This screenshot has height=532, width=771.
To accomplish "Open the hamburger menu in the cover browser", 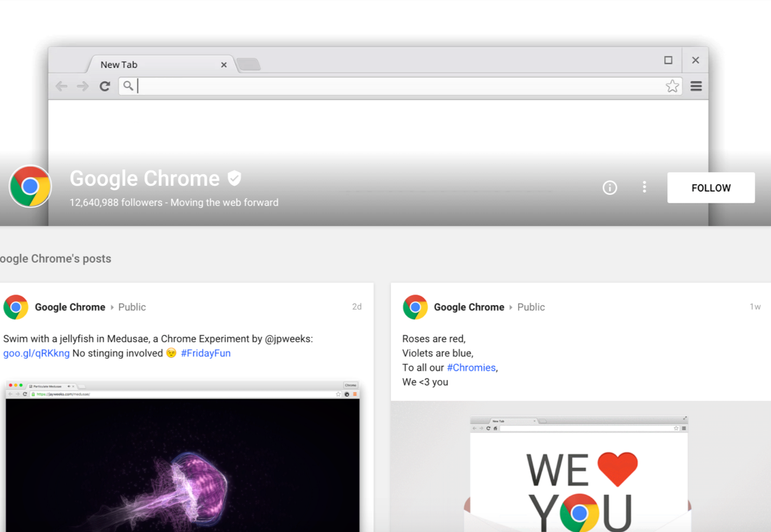I will pos(696,87).
